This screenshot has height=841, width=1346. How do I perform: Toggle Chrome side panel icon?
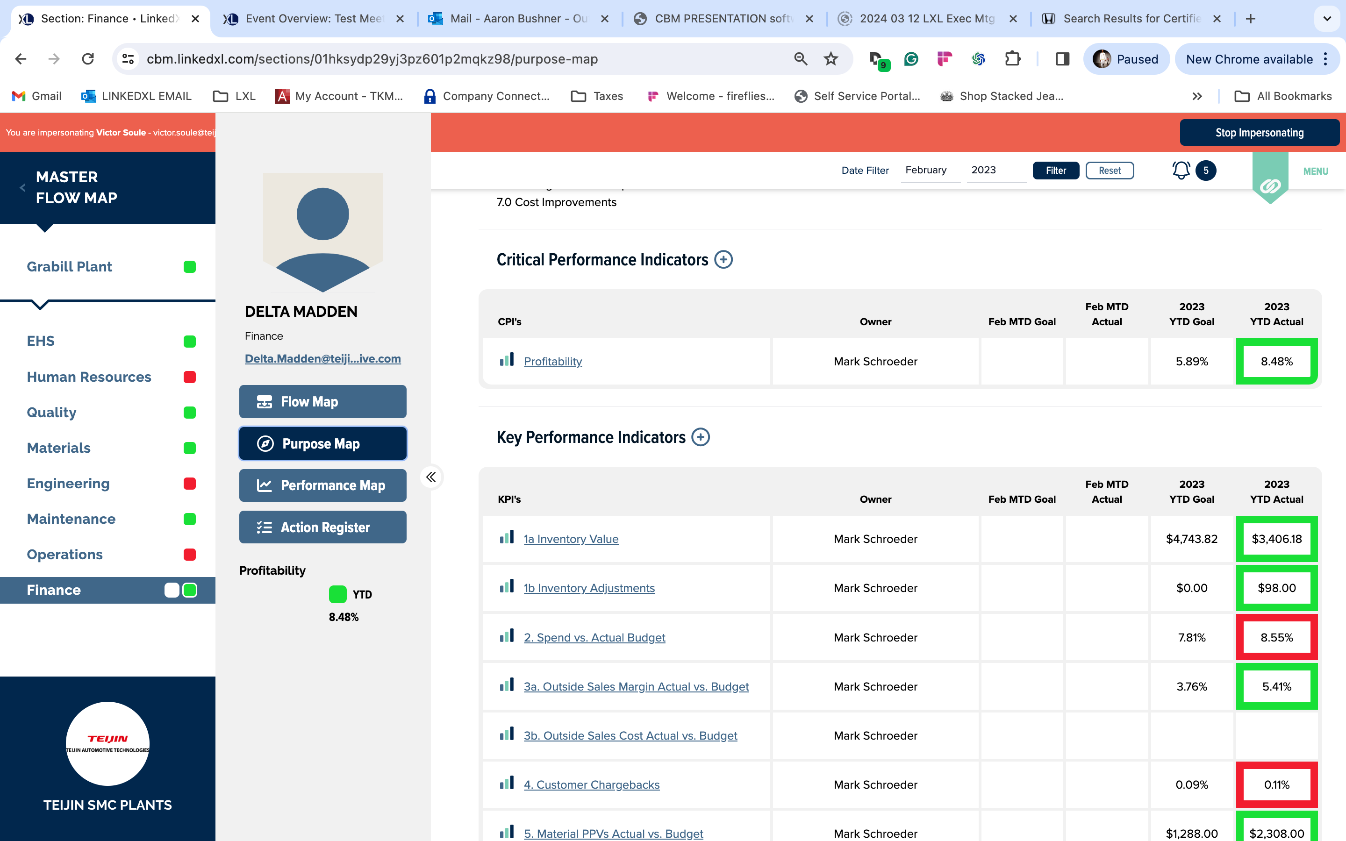coord(1062,59)
